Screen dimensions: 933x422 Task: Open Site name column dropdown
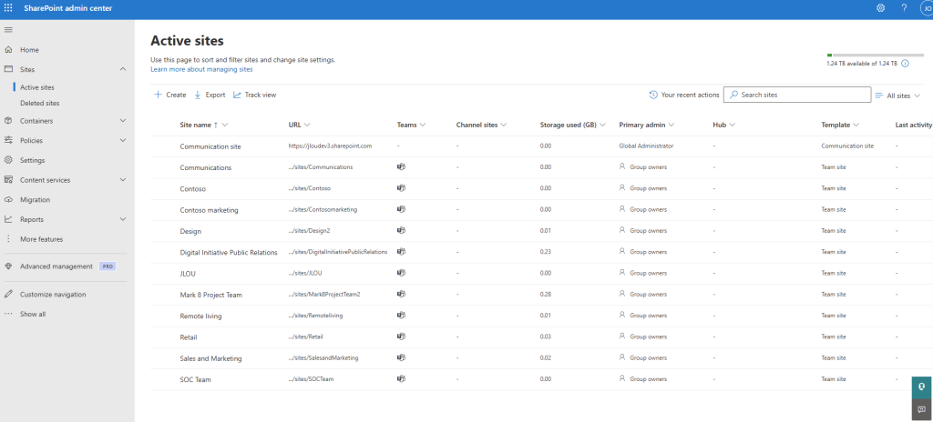click(226, 125)
